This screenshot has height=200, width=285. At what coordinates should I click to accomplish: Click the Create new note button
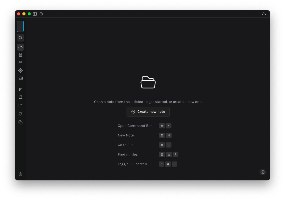click(x=148, y=112)
